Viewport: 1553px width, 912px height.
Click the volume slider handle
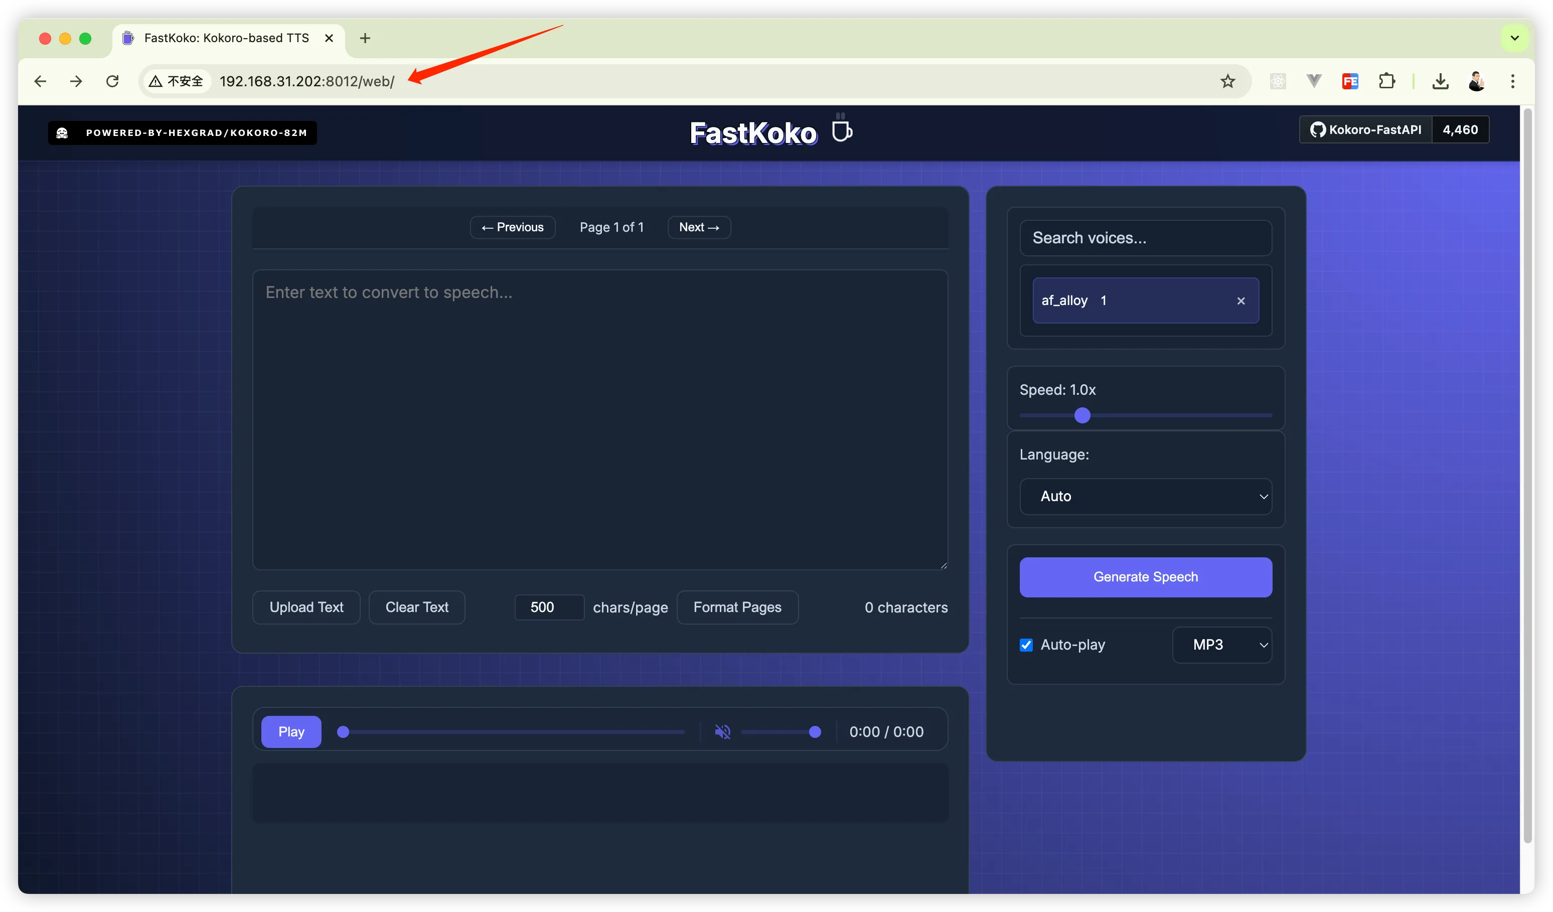(x=815, y=732)
